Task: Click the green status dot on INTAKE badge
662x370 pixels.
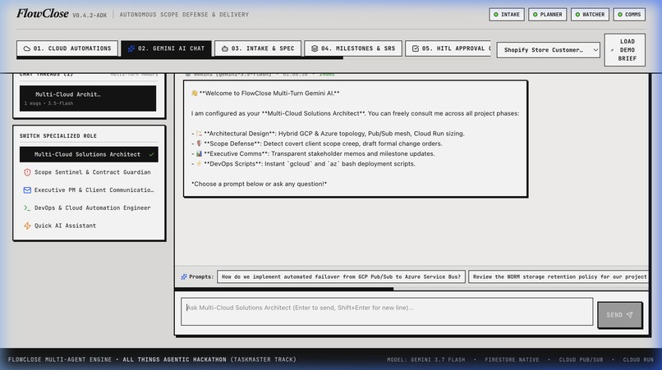Action: click(x=496, y=14)
